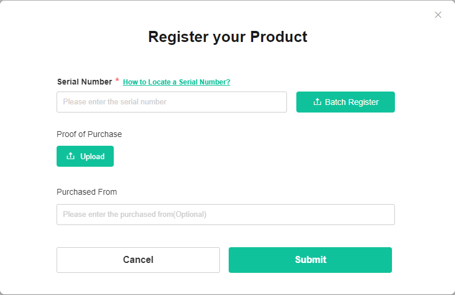Click the 'Batch Register' button text
455x295 pixels.
point(352,102)
